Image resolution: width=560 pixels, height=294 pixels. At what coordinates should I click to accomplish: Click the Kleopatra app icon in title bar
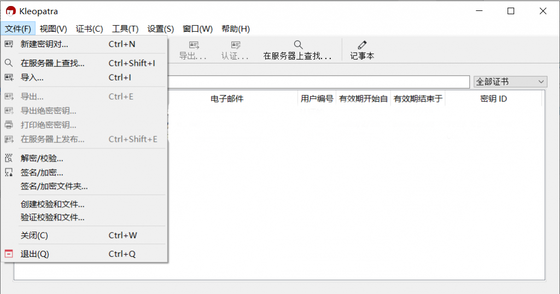[x=11, y=11]
